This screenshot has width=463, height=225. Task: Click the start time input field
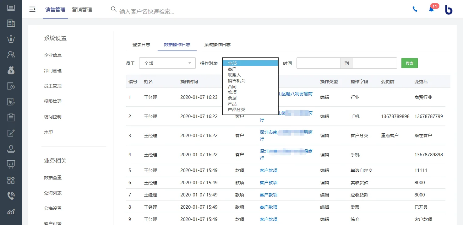319,63
